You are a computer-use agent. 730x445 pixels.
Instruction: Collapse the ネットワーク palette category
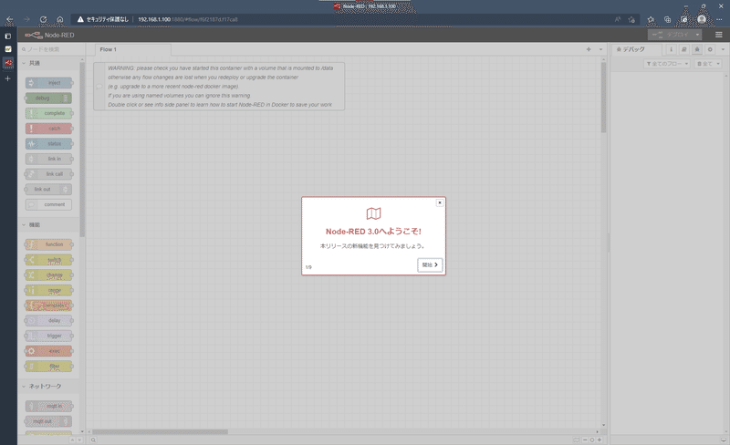click(49, 387)
